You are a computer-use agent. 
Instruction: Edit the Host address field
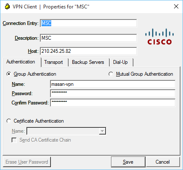click(89, 51)
